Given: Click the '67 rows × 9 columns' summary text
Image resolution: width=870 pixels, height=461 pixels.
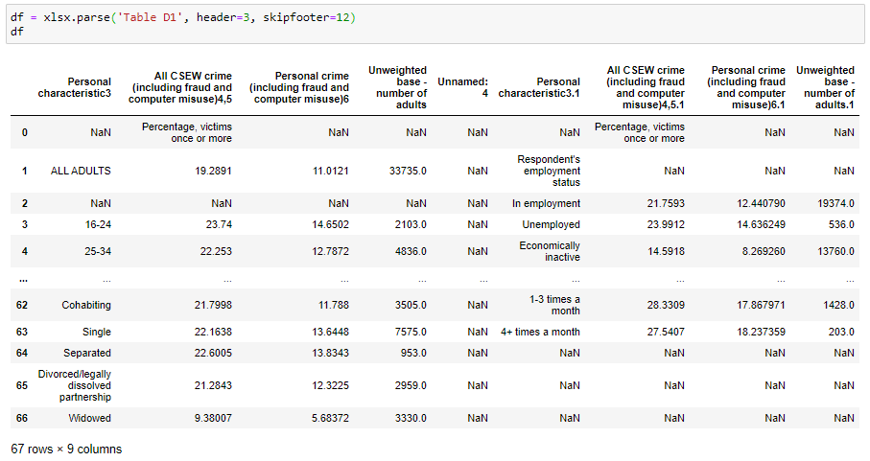Looking at the screenshot, I should (66, 449).
